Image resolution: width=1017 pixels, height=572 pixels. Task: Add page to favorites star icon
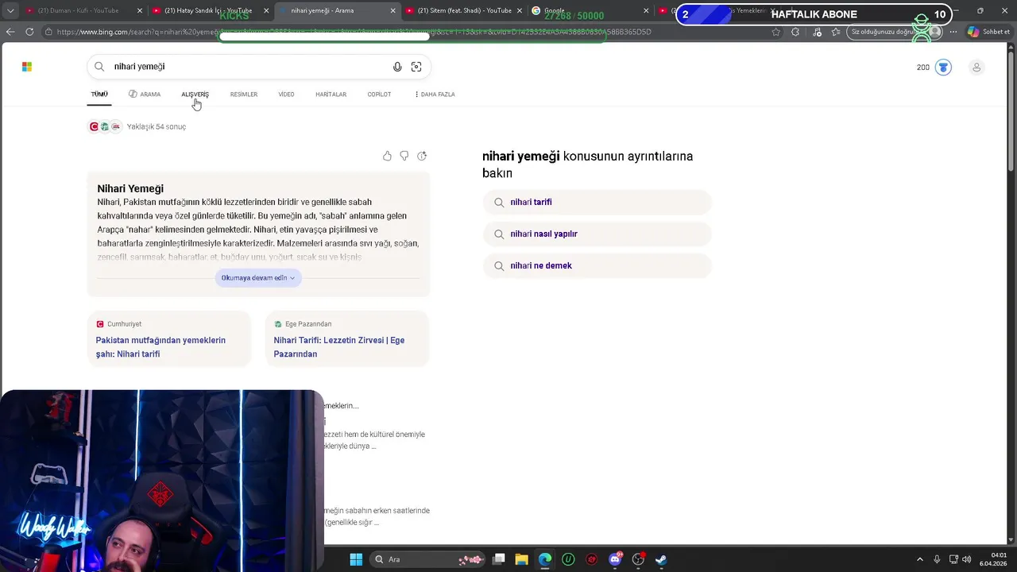[x=776, y=32]
